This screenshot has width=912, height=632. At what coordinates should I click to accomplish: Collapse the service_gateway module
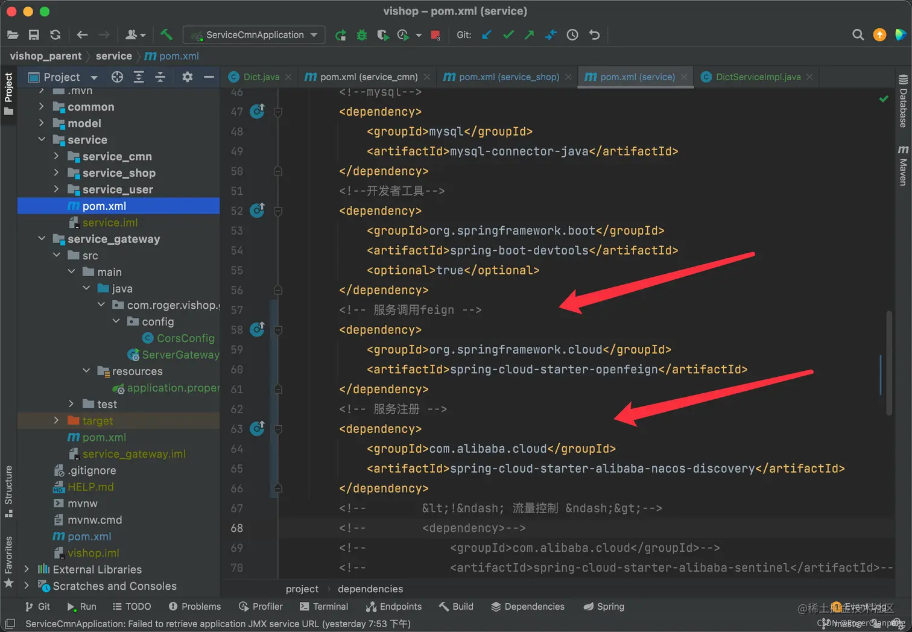(41, 238)
